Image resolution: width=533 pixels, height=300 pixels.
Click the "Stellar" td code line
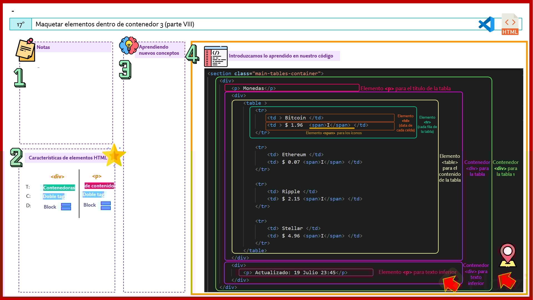tap(294, 228)
